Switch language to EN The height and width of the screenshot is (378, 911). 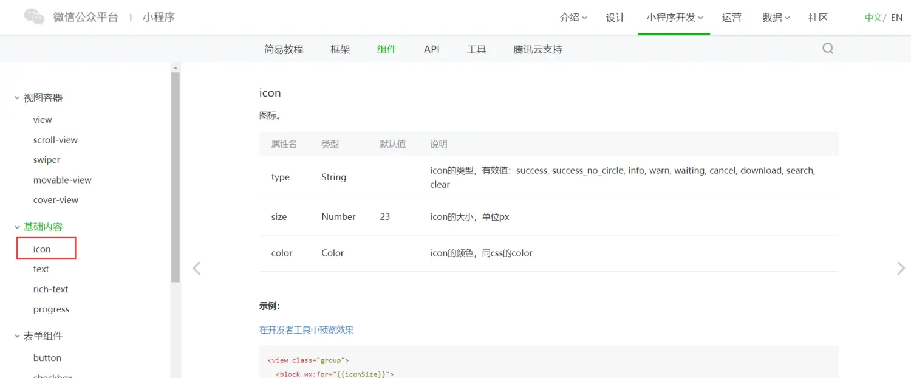tap(896, 18)
